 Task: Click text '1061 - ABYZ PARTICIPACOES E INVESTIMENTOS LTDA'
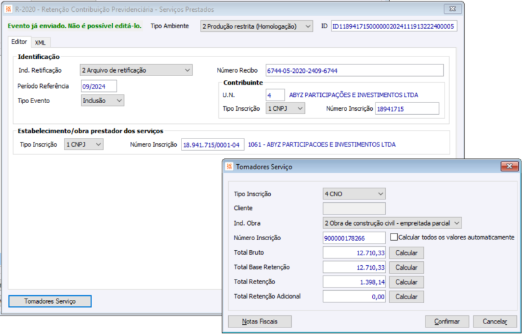[x=322, y=144]
